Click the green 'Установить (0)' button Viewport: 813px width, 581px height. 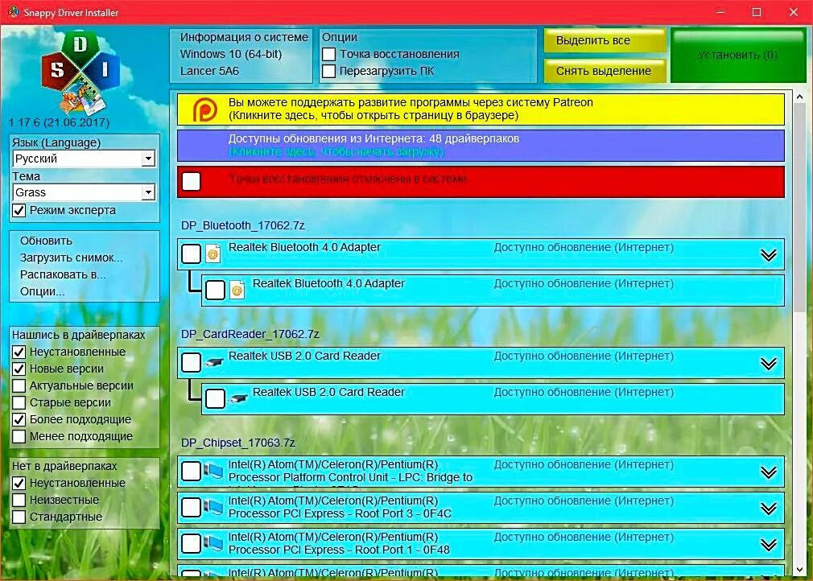tap(738, 56)
